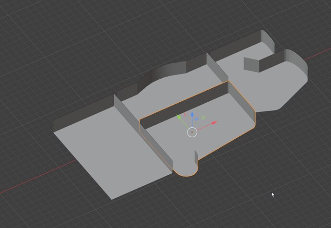Image resolution: width=331 pixels, height=228 pixels.
Task: Click the green plane handle of the gizmo
Action: pos(203,118)
